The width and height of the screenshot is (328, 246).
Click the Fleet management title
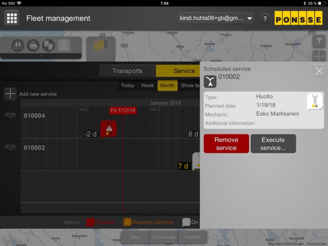pyautogui.click(x=58, y=18)
